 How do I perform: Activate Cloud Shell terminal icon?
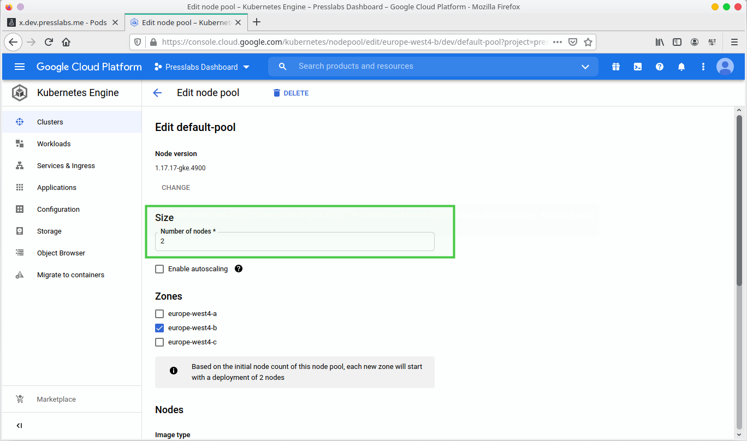tap(638, 67)
